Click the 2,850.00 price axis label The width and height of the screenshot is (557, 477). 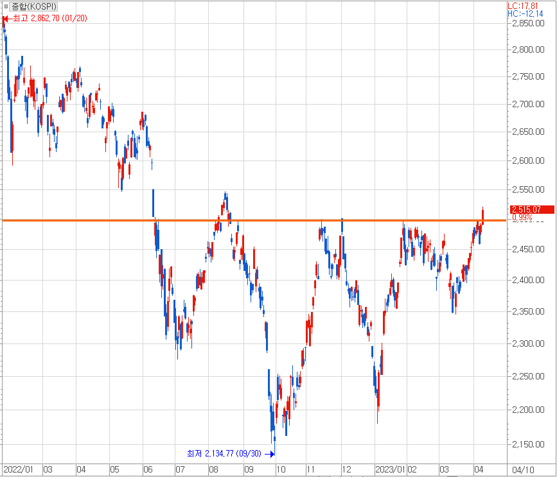529,23
